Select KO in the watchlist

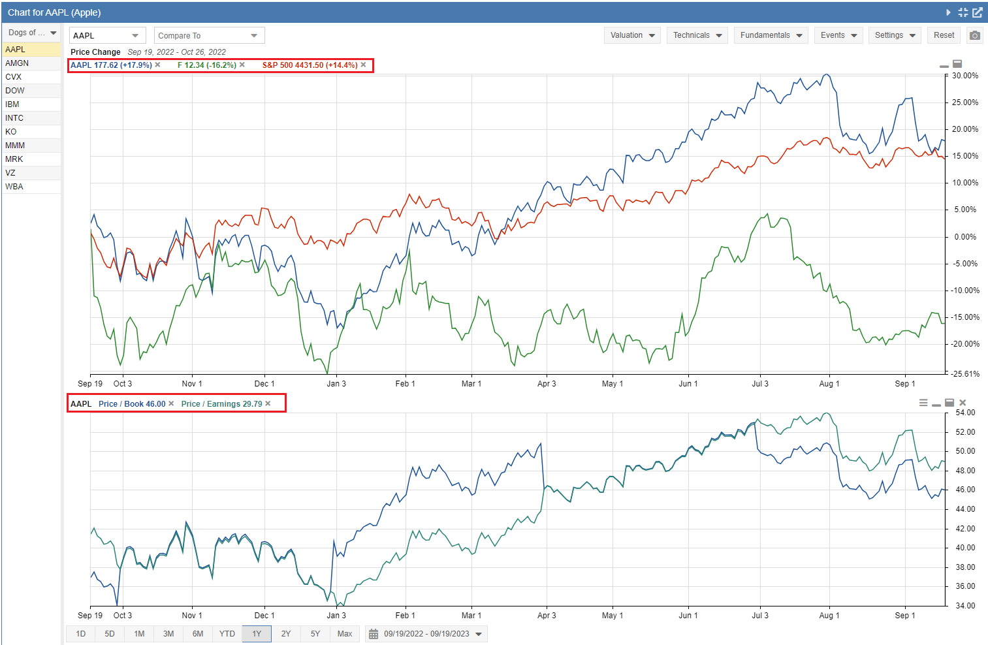point(32,132)
